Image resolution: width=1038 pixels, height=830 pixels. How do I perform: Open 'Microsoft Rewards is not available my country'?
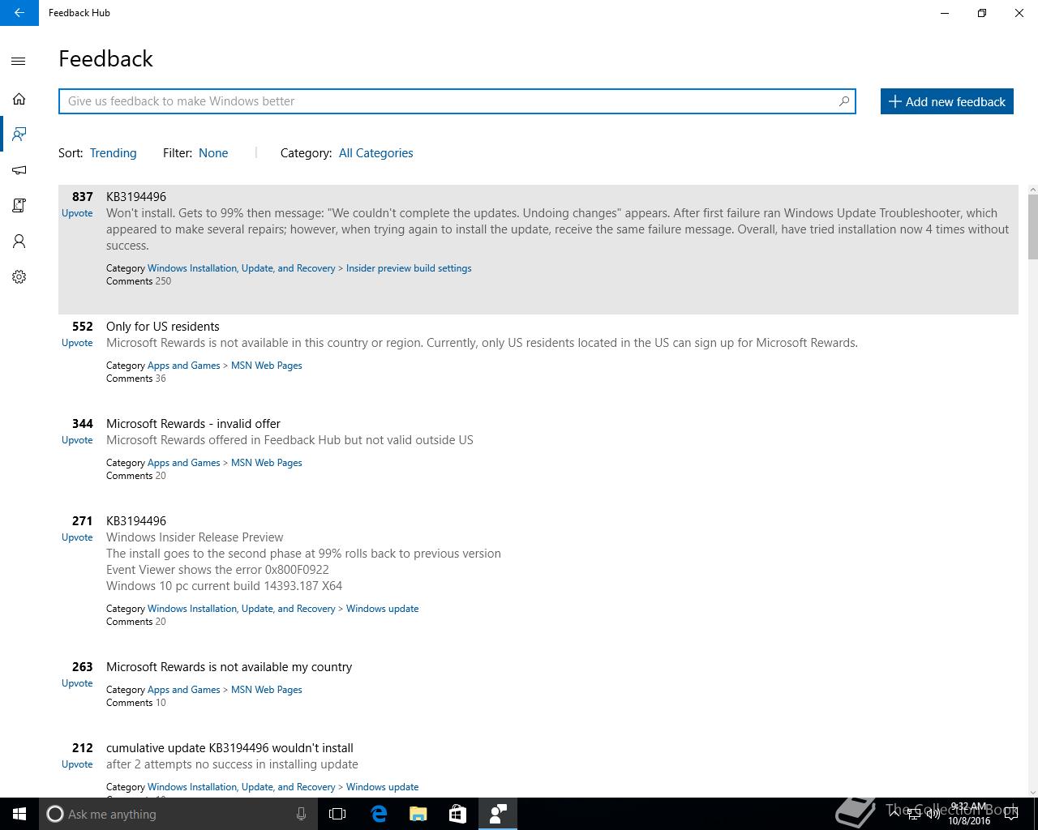tap(229, 667)
